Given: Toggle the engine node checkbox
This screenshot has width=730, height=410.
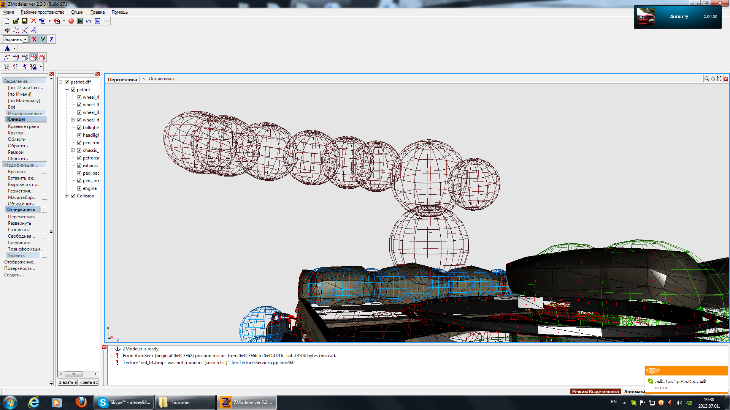Looking at the screenshot, I should [79, 188].
